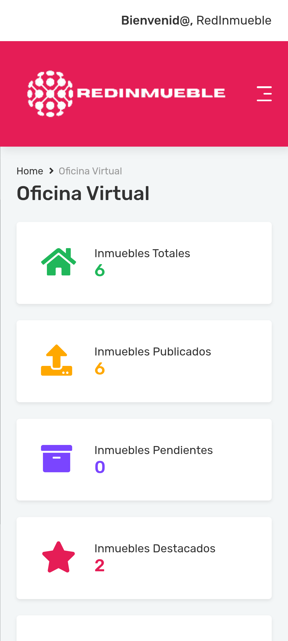Screen dimensions: 288x641
Task: Open Bienvenid@ RedInmueble user menu
Action: tap(196, 21)
